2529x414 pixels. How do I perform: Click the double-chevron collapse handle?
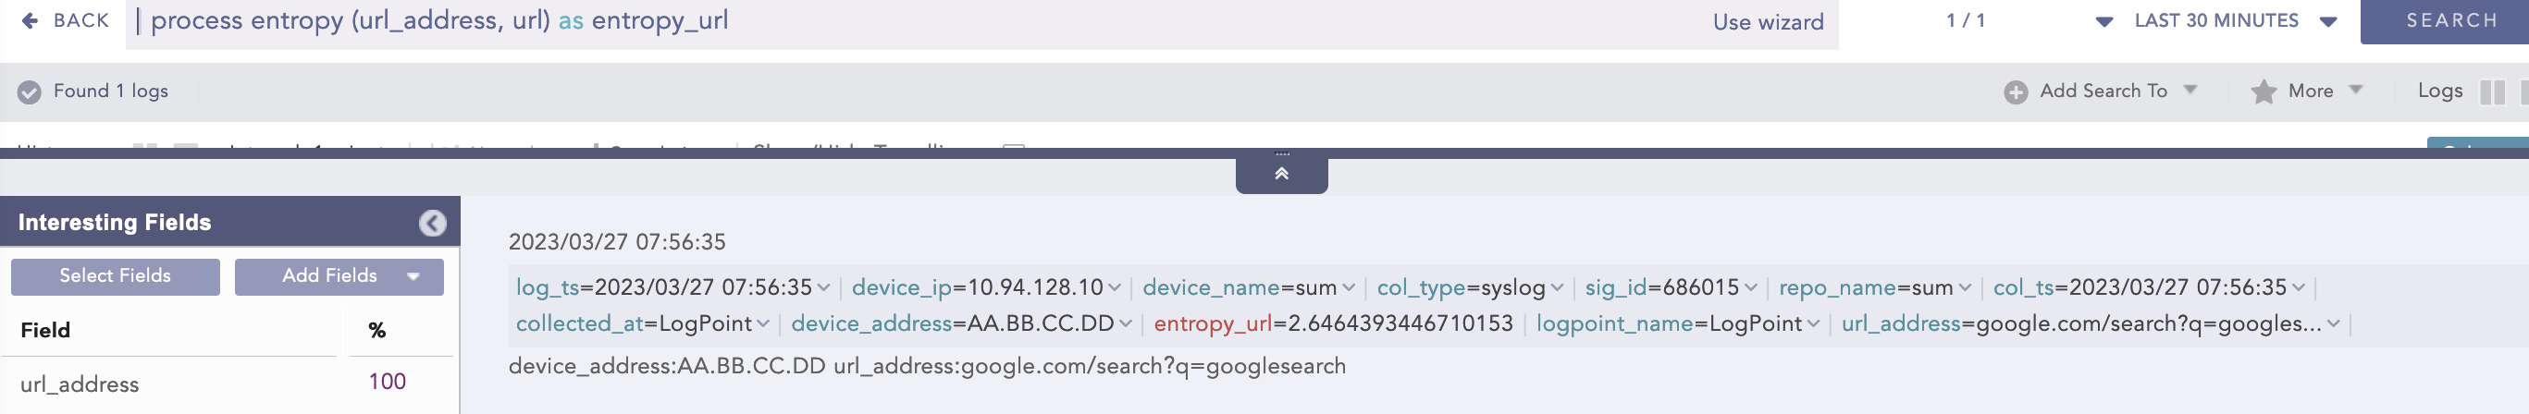click(1281, 174)
